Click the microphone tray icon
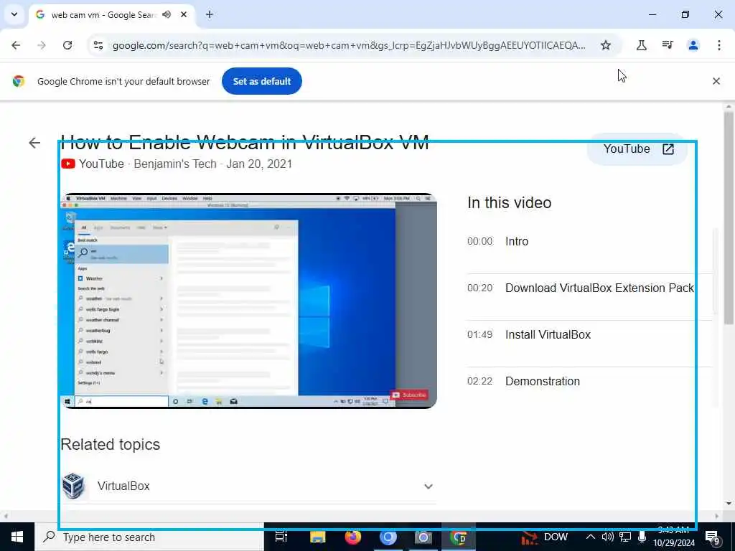 click(642, 537)
